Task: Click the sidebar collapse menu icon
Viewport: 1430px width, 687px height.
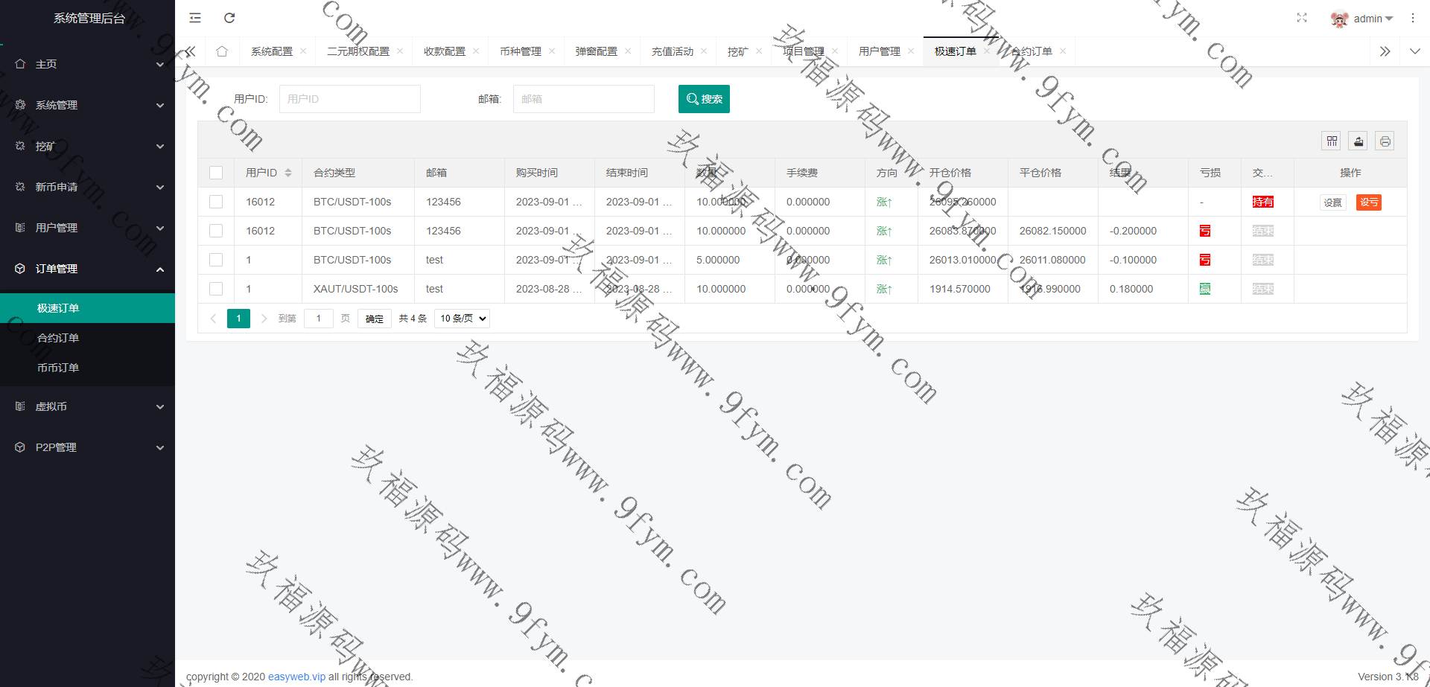Action: click(x=195, y=18)
